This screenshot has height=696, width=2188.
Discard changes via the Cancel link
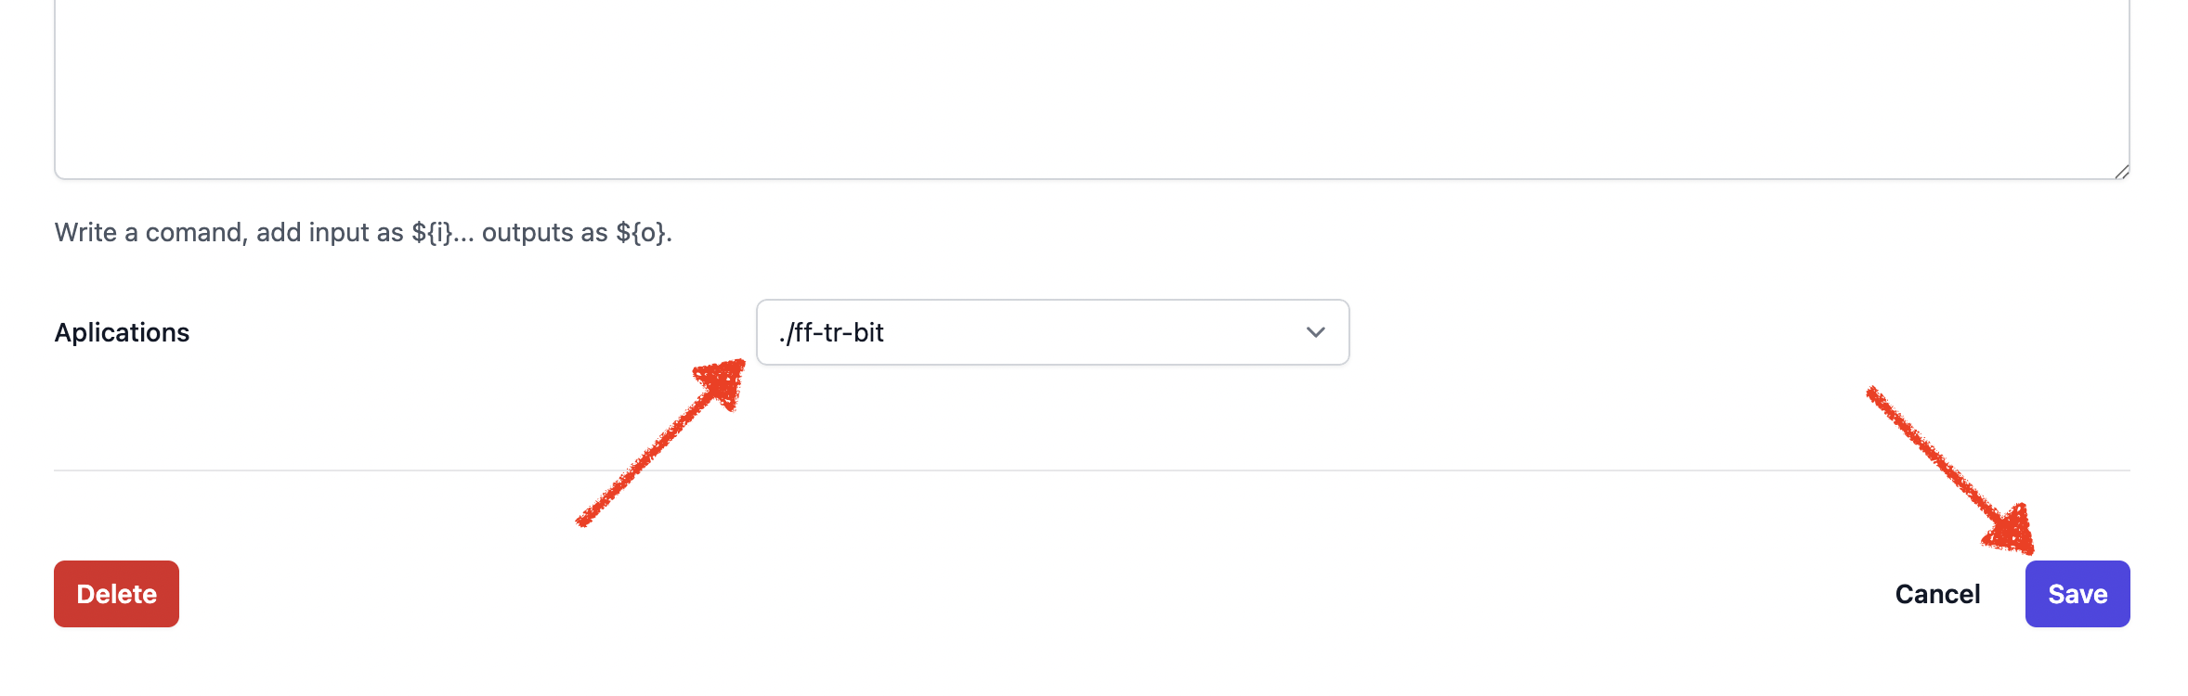coord(1937,594)
